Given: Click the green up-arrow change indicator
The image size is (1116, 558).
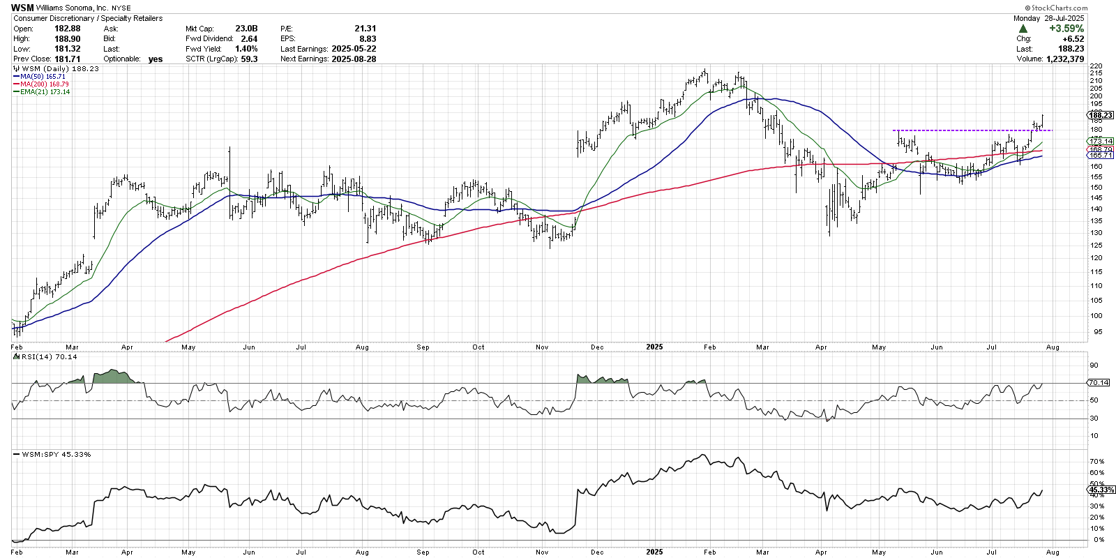Looking at the screenshot, I should coord(1023,29).
